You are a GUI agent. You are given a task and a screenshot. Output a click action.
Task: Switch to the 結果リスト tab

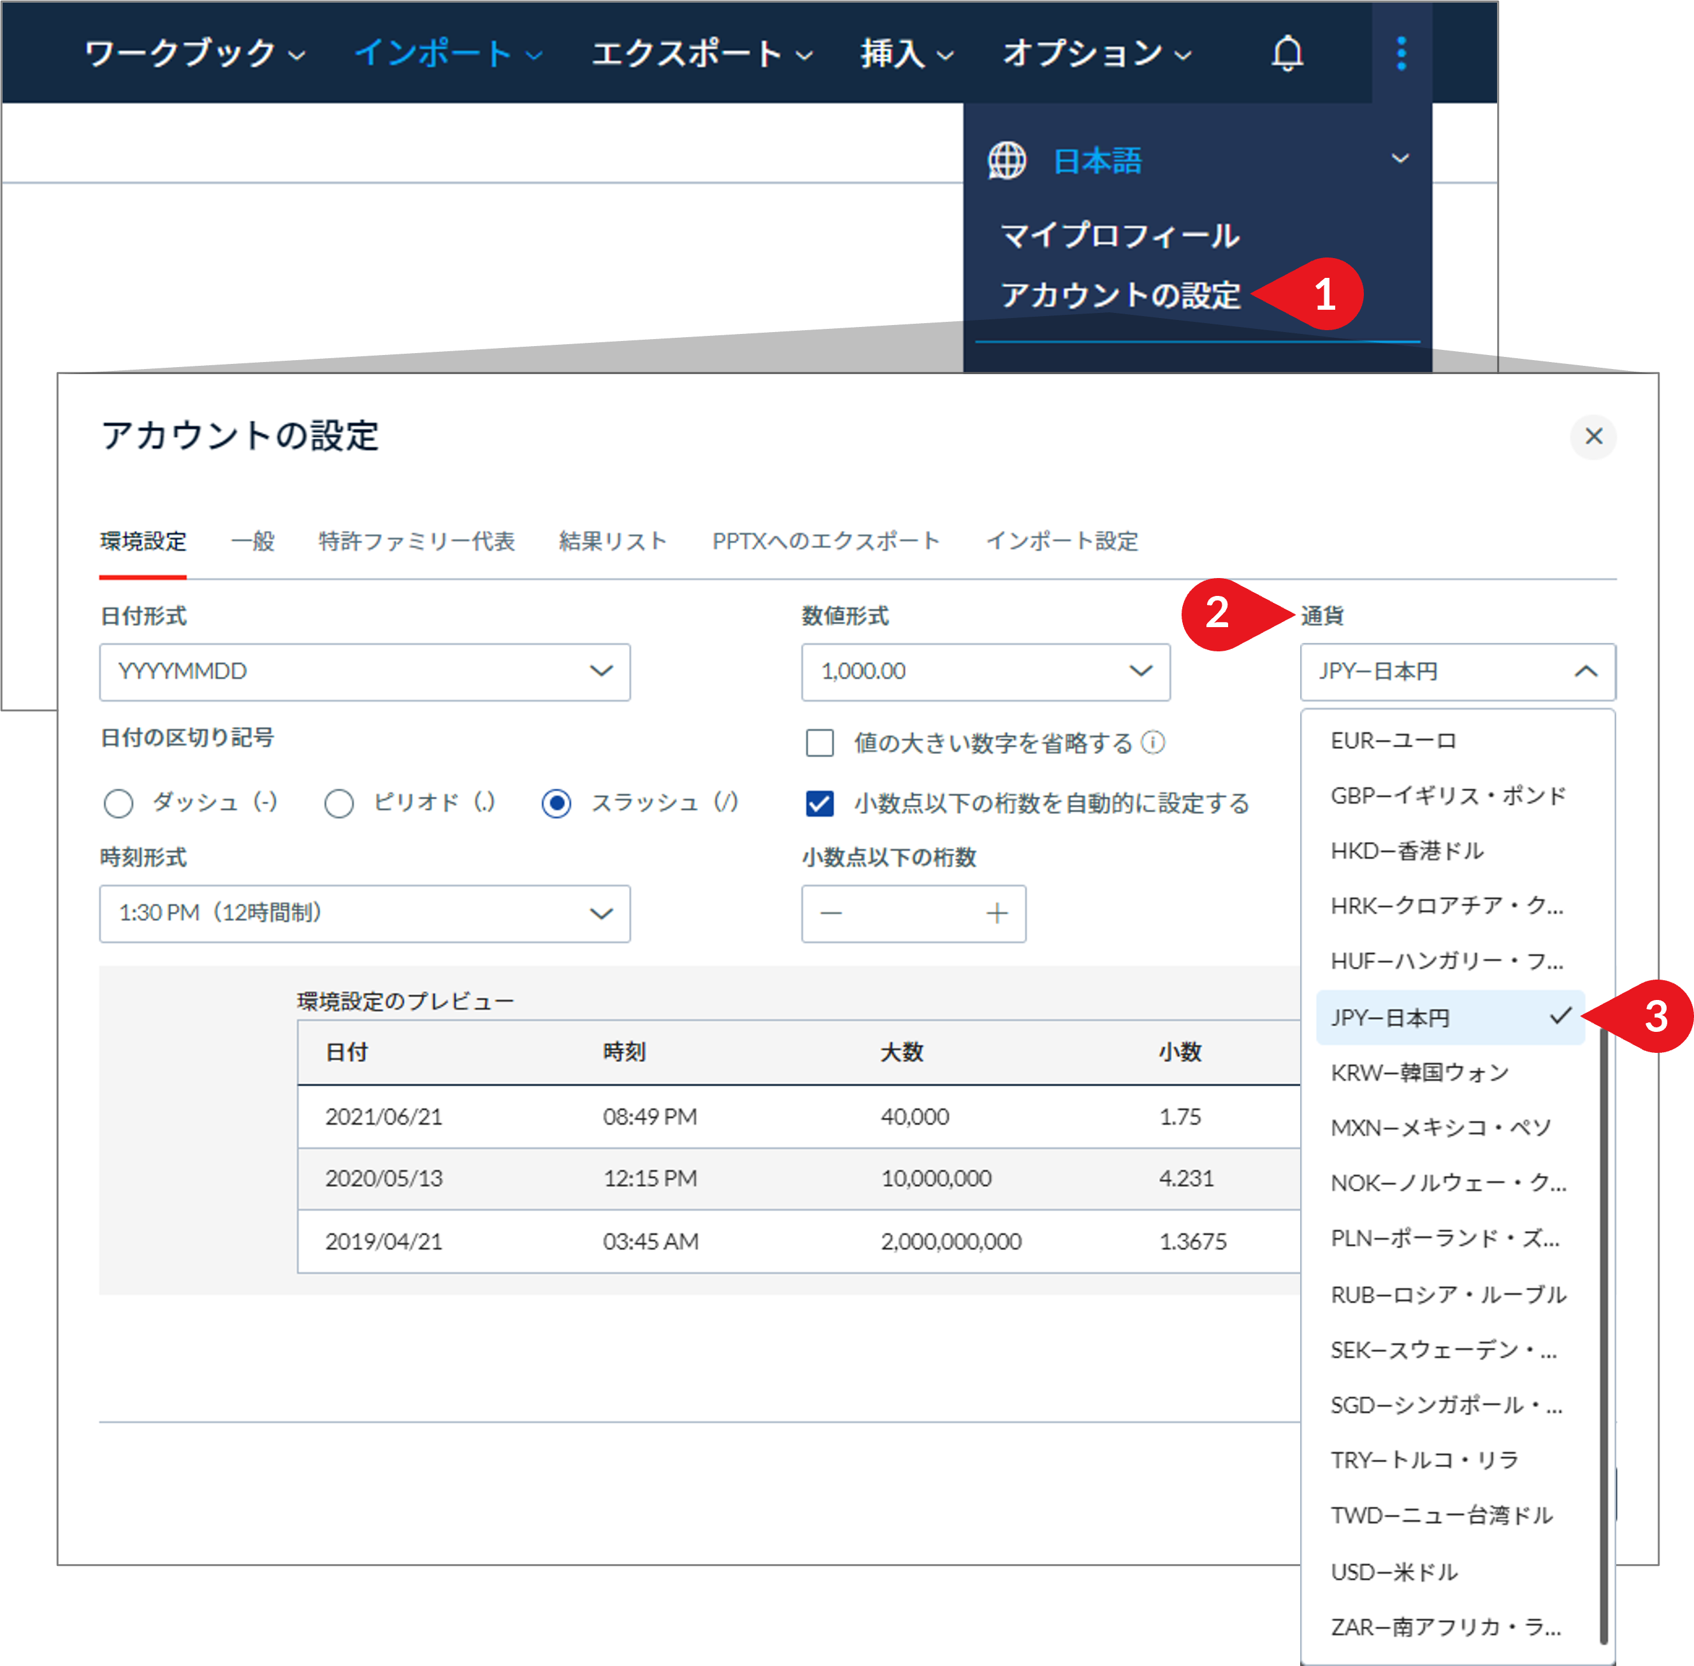612,540
